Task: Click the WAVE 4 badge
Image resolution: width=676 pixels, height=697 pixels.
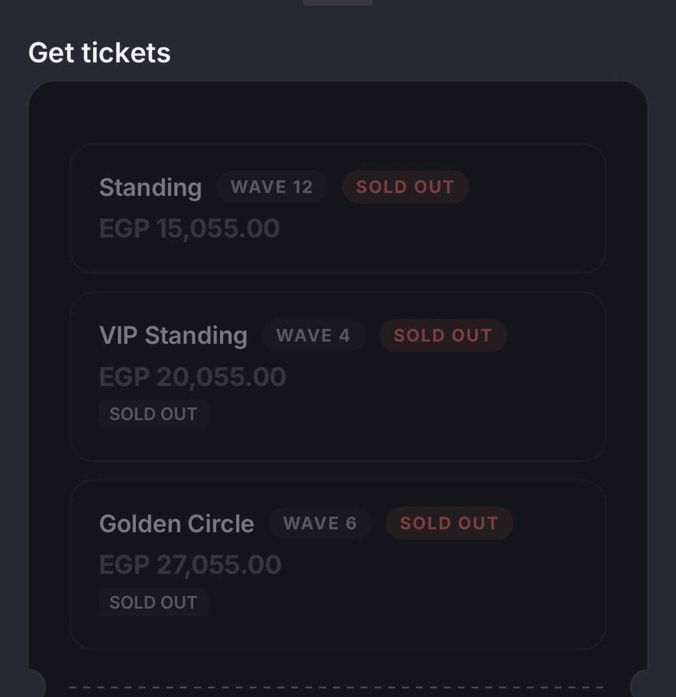Action: (x=314, y=336)
